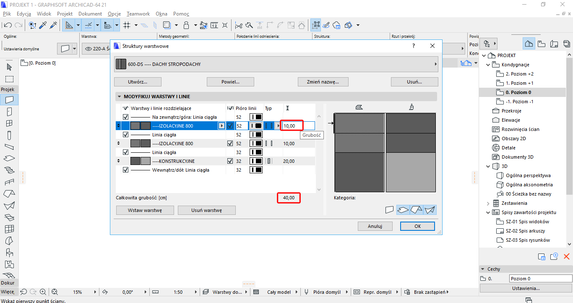Select the roof usage icon under Kategoria

[x=417, y=209]
